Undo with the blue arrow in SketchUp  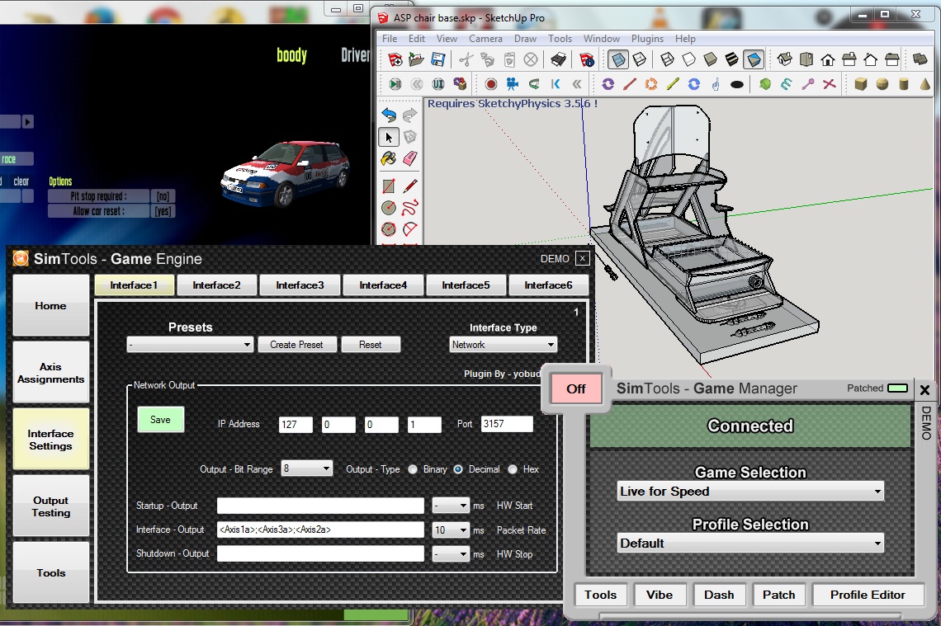(389, 115)
